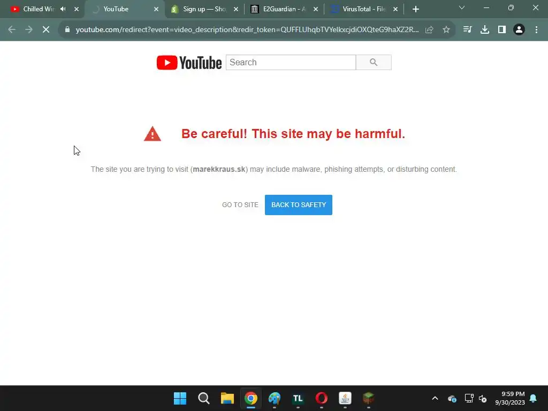
Task: Open the clock showing 9:59 PM
Action: 510,398
